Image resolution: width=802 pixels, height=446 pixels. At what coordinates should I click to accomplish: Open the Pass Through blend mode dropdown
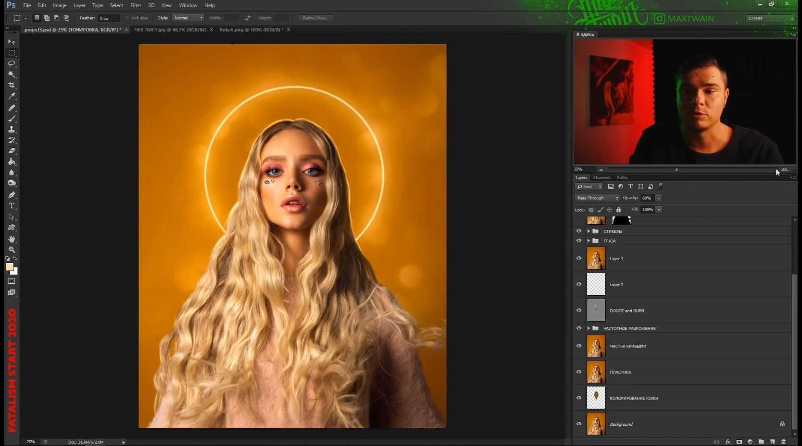coord(597,198)
